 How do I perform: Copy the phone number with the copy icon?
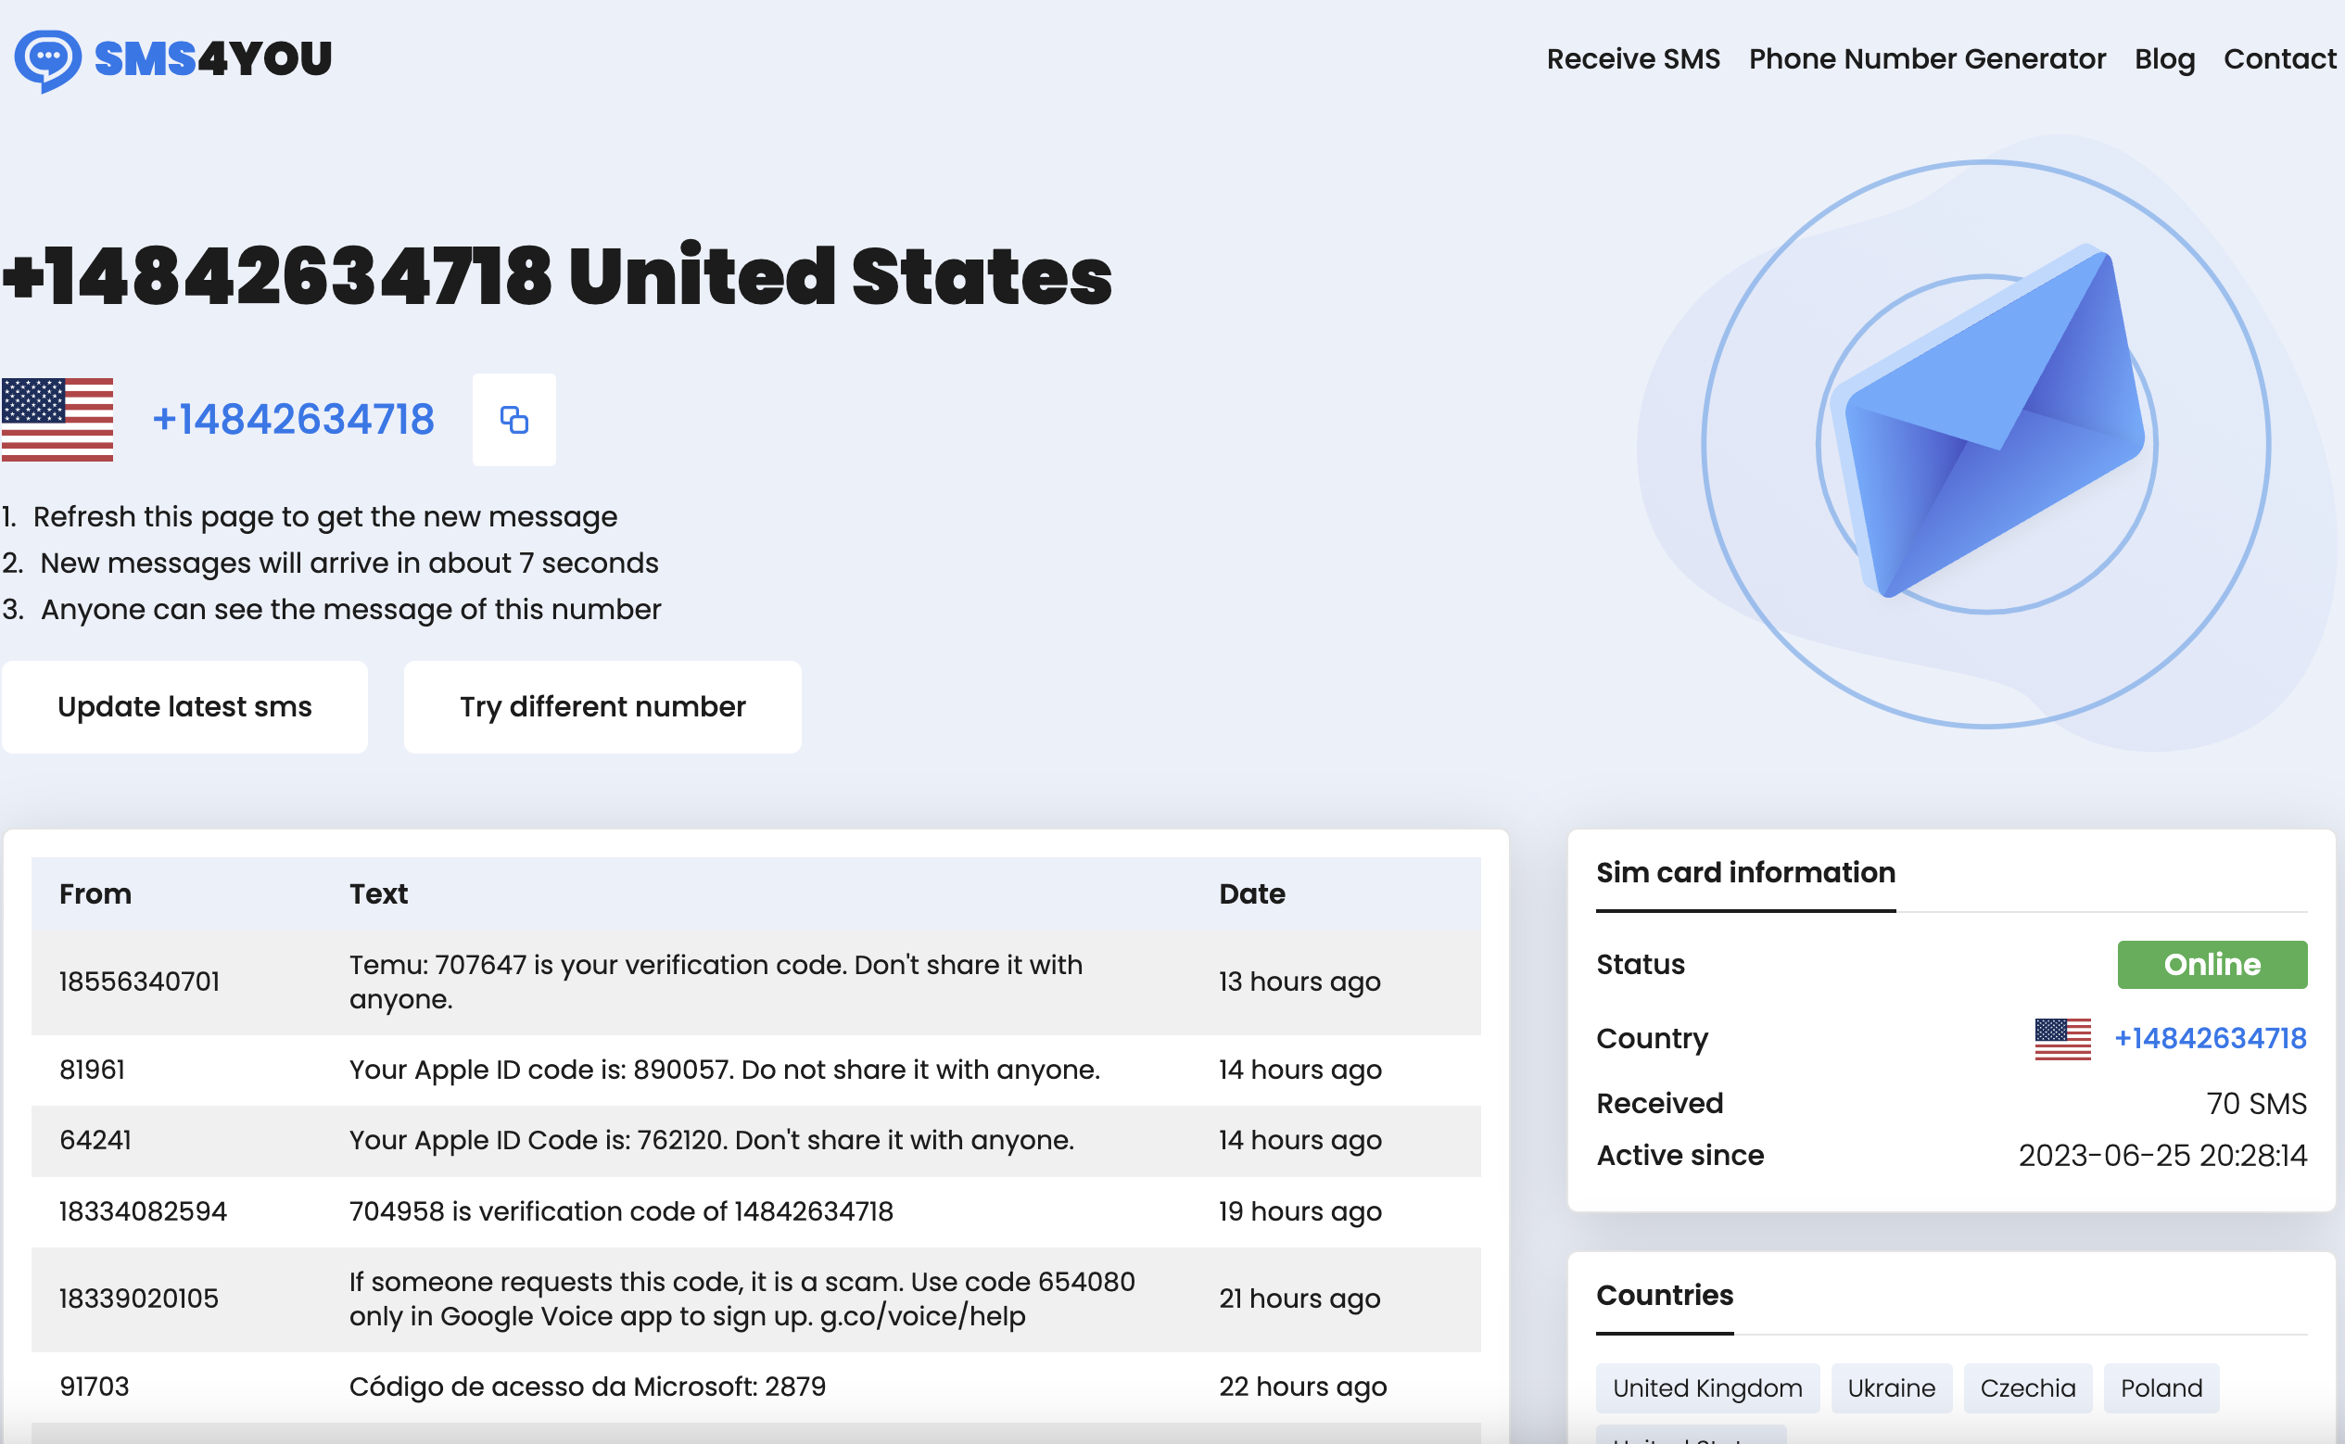(x=513, y=419)
